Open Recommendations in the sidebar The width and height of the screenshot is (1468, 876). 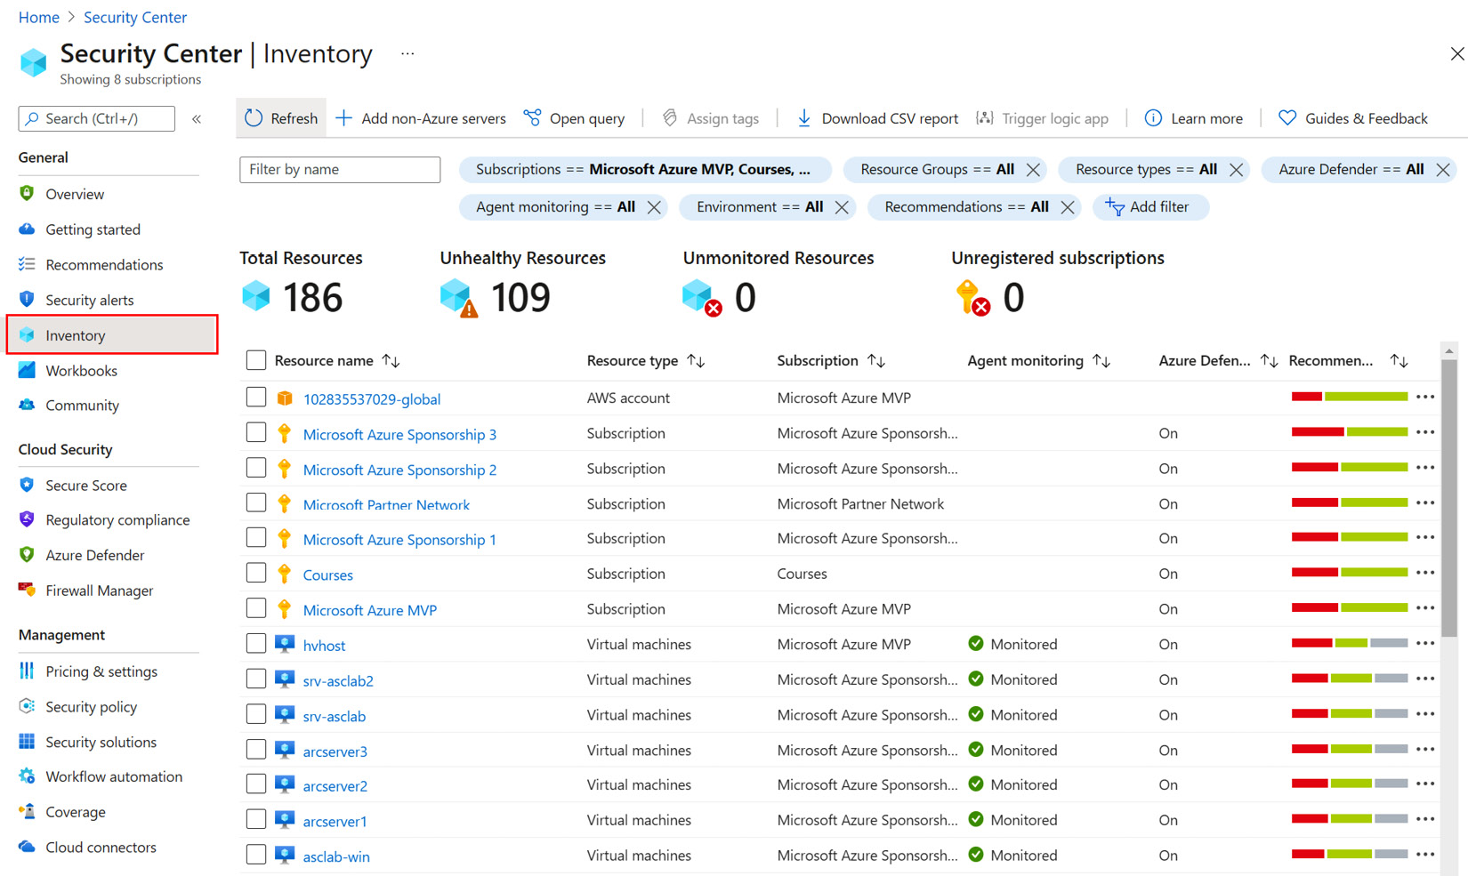[104, 264]
